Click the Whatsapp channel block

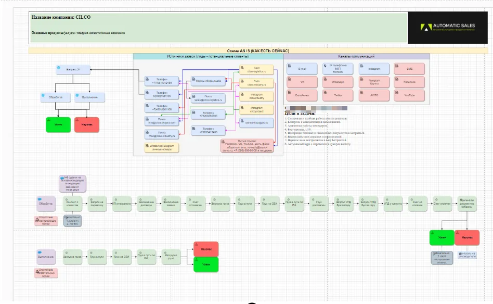coord(338,82)
